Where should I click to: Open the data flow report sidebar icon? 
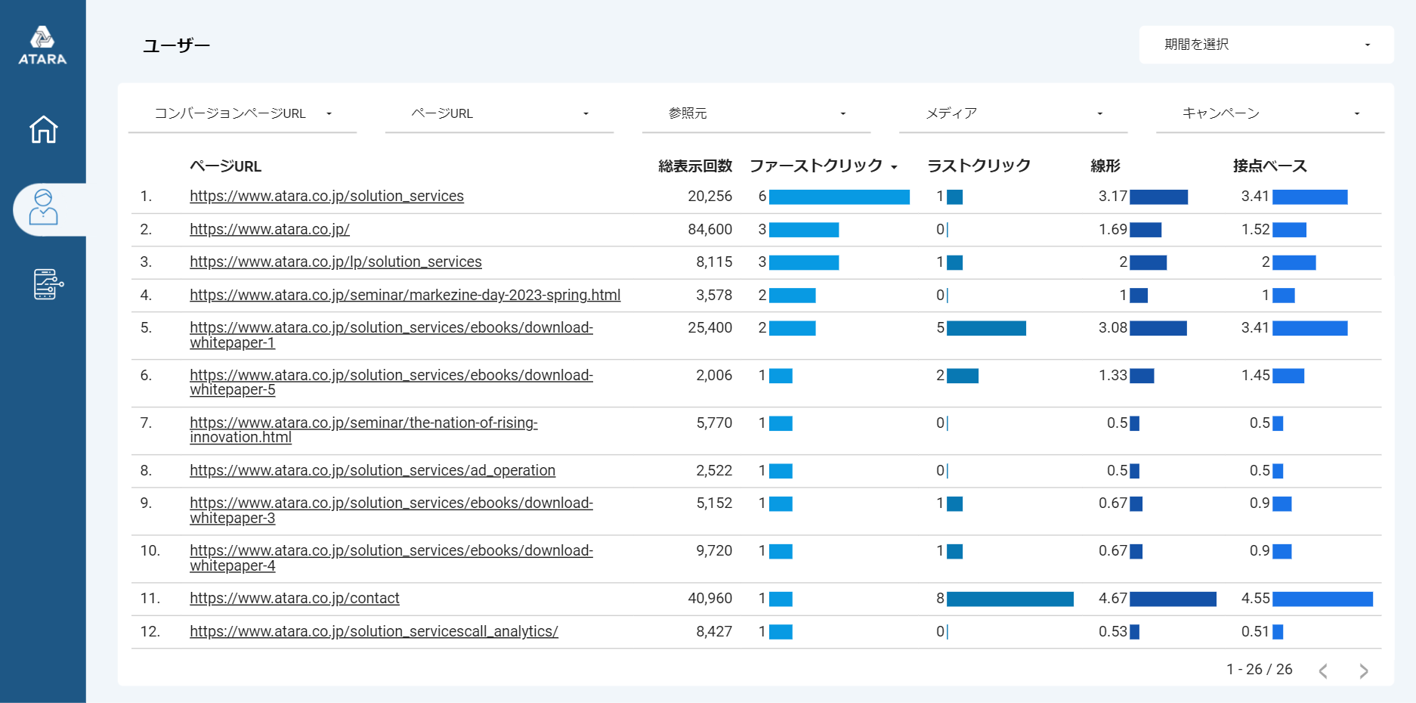tap(48, 284)
